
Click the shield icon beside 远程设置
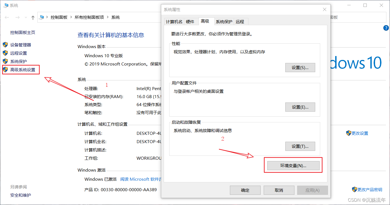(5, 53)
